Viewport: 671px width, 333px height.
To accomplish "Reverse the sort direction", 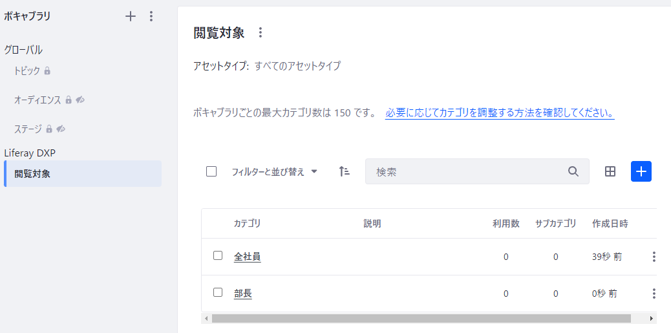I will coord(344,171).
